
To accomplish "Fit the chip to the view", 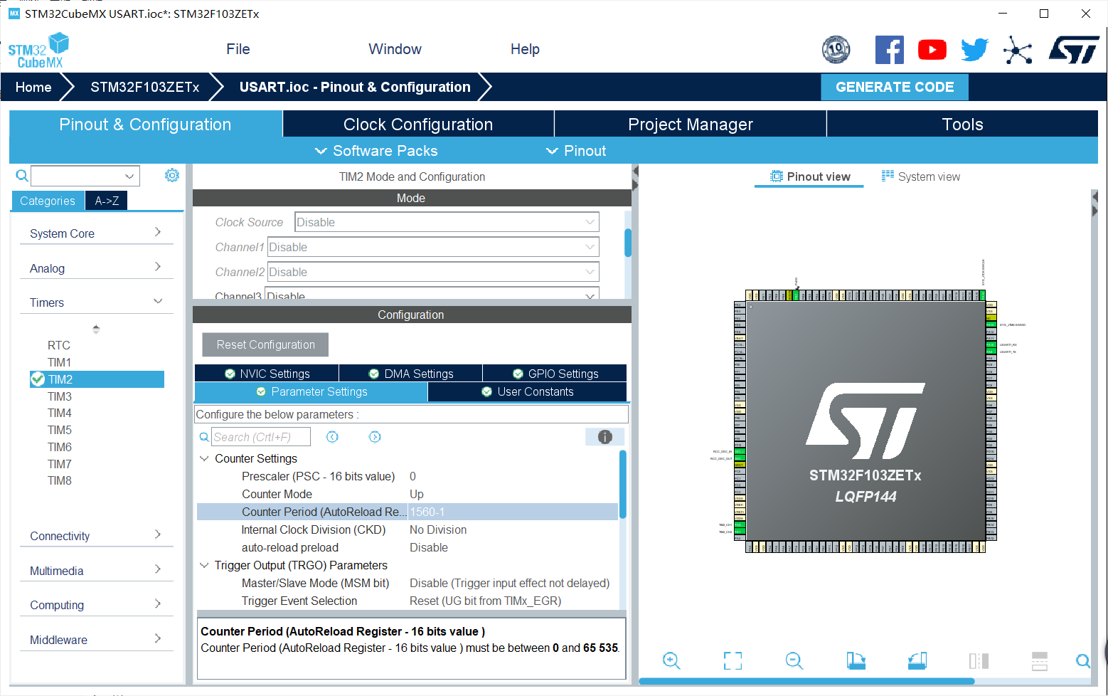I will [x=733, y=660].
